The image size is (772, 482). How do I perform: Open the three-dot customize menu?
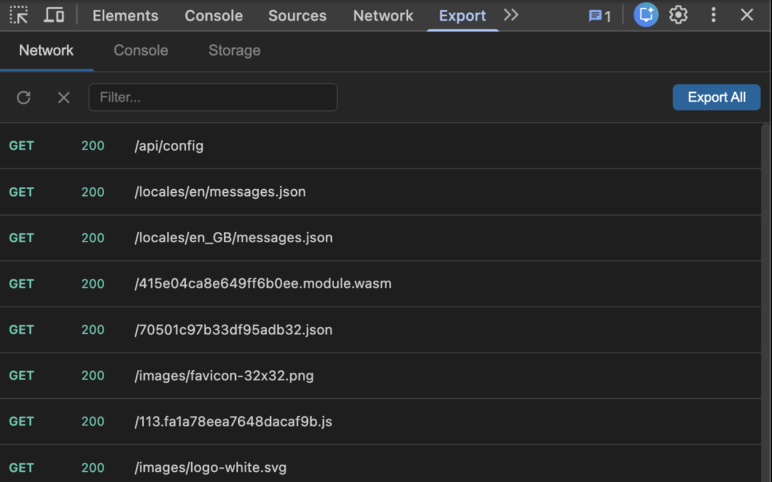tap(713, 15)
